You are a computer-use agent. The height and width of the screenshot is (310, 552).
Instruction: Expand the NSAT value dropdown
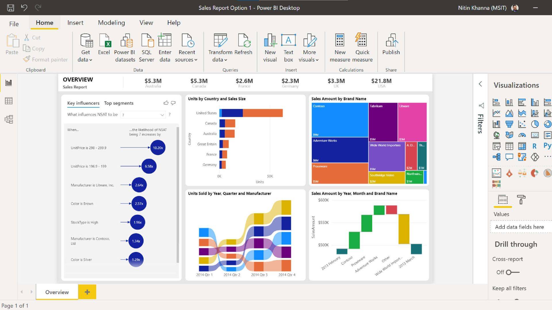coord(162,114)
